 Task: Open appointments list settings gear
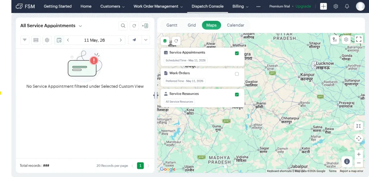47,40
